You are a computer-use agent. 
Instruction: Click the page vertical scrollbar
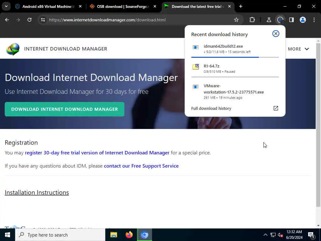[318, 125]
